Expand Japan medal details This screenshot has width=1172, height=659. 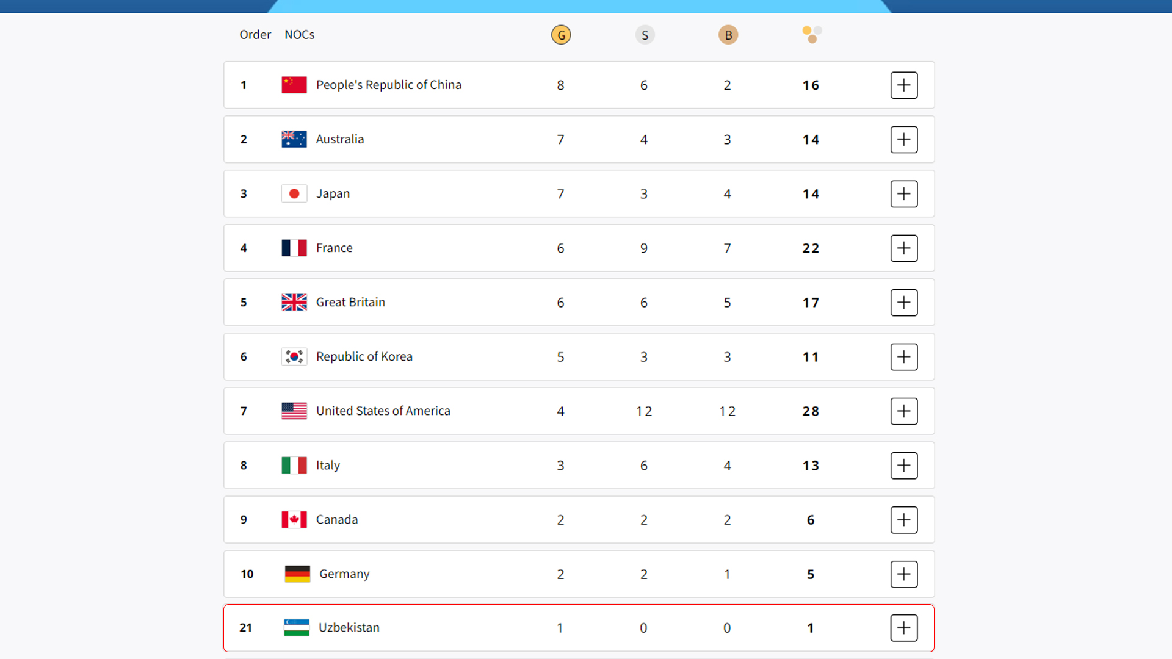coord(904,193)
